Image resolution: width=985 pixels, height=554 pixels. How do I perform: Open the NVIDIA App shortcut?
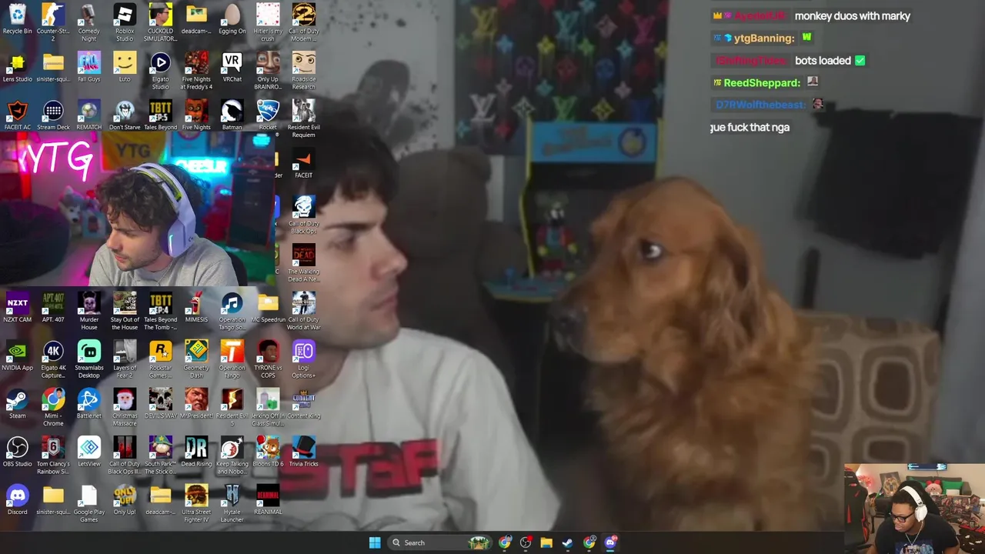17,356
